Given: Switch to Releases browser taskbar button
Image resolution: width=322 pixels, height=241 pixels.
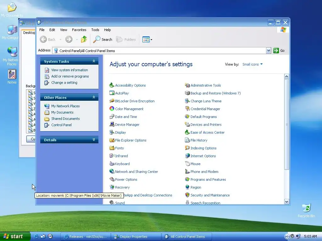Looking at the screenshot, I should pos(86,237).
